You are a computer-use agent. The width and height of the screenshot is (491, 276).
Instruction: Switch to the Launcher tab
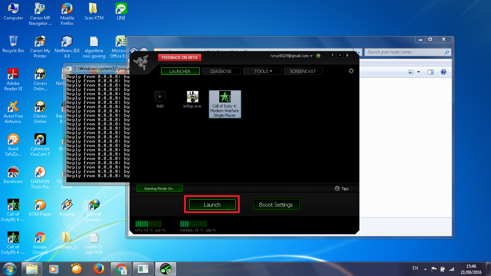point(180,71)
